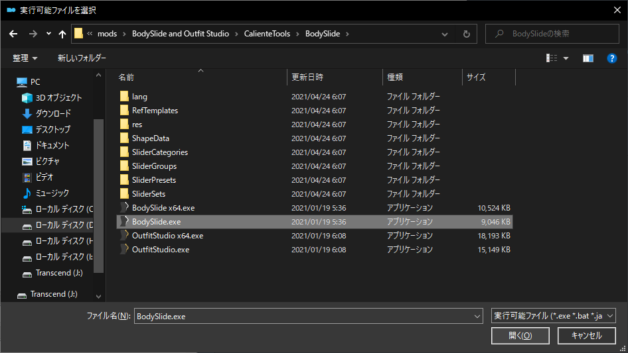Open the SliderPresets folder icon
Image resolution: width=628 pixels, height=353 pixels.
(124, 180)
